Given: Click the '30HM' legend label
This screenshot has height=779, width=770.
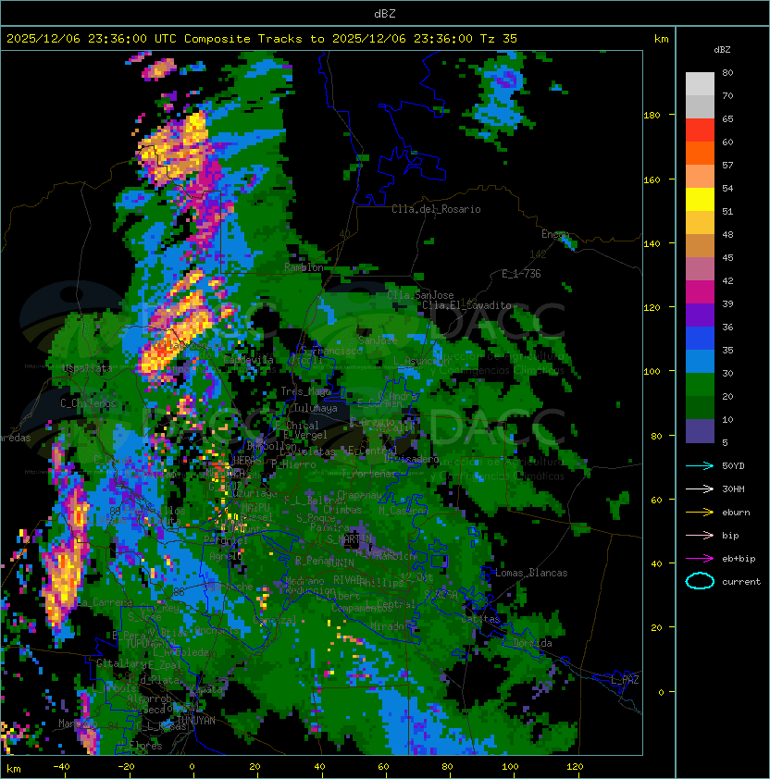Looking at the screenshot, I should 733,488.
